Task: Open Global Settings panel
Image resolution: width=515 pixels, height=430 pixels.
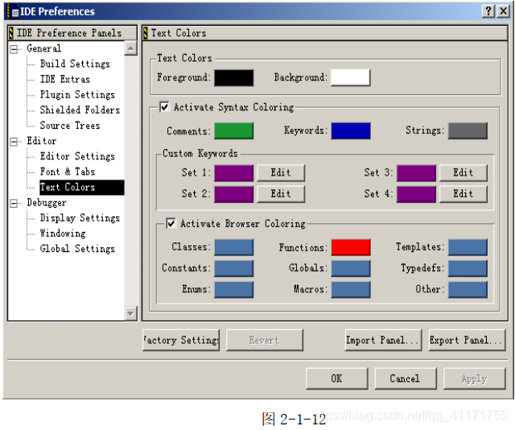Action: tap(77, 249)
